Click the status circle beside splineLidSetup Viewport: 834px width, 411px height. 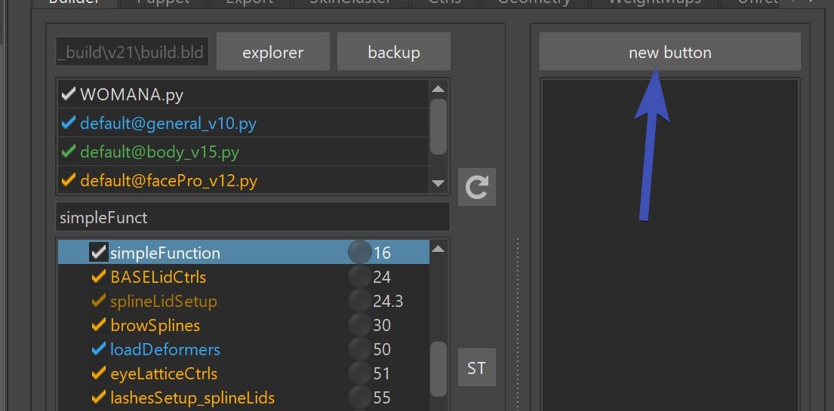click(359, 301)
